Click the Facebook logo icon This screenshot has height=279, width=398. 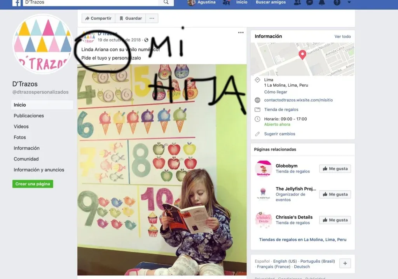[x=17, y=2]
